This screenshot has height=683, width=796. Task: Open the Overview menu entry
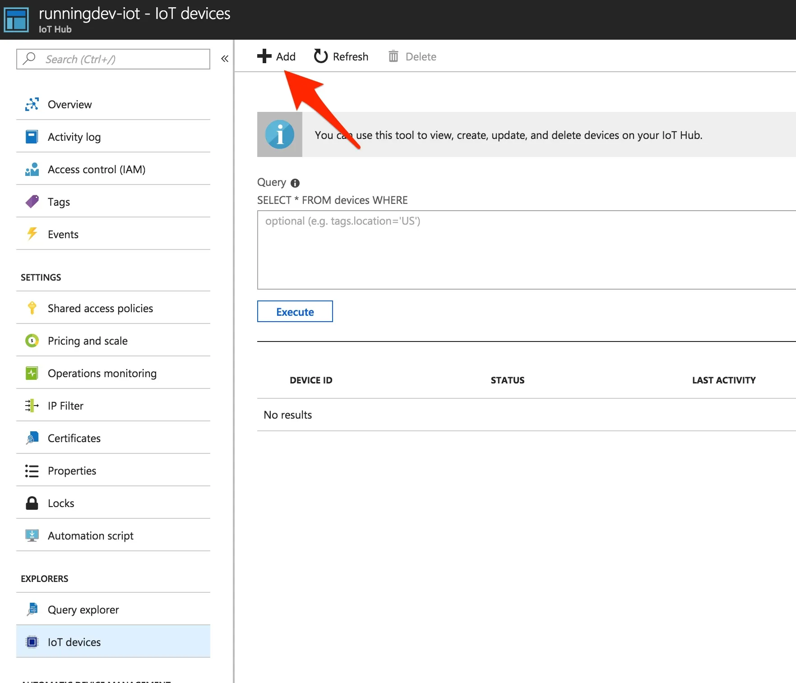coord(113,104)
